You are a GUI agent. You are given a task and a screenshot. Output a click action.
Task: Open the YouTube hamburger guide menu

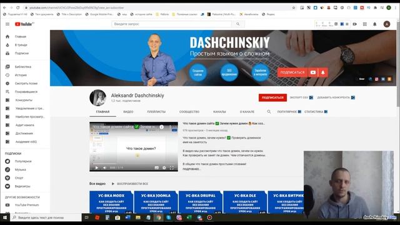coord(7,24)
